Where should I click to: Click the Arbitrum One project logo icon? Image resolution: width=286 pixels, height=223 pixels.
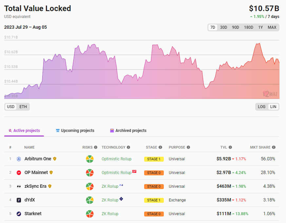tap(19, 159)
